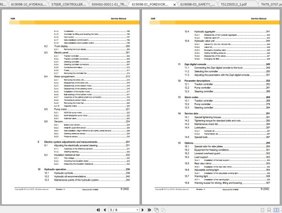The image size is (282, 213).
Task: Click 'Motor compartment' contents entry
Action: coord(64,76)
